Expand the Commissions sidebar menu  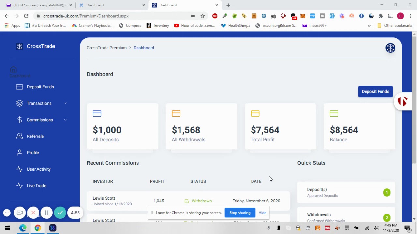42,120
